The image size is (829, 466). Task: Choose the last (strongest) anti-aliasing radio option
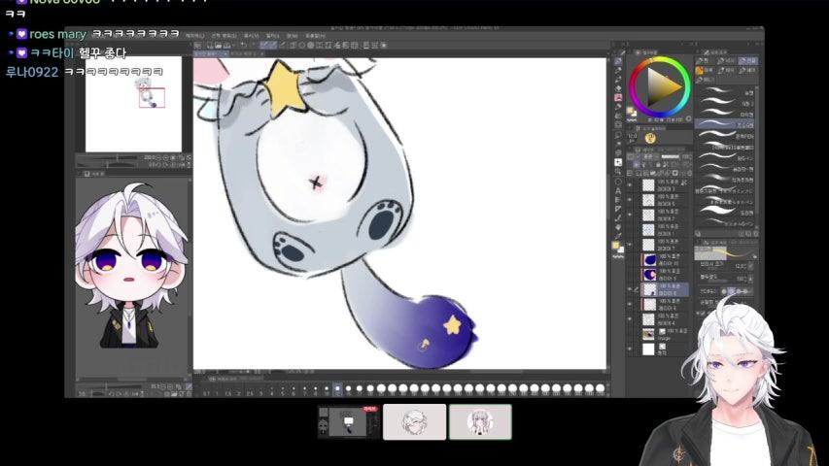pos(745,291)
